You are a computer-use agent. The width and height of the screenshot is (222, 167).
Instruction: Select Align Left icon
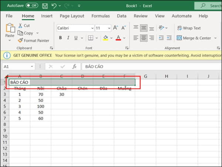(136, 38)
